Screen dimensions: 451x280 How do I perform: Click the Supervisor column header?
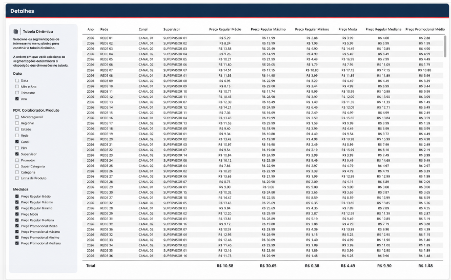coord(172,29)
